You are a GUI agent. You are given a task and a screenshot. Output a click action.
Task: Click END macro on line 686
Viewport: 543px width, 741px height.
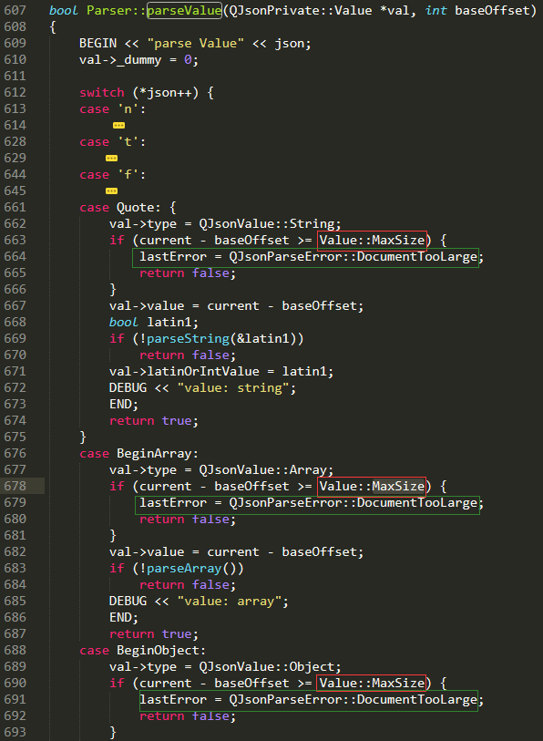(120, 617)
